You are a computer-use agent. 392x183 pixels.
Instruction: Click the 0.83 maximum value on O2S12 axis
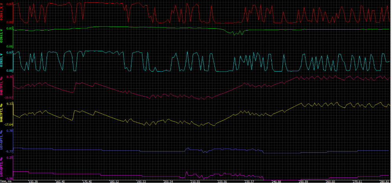(9, 29)
